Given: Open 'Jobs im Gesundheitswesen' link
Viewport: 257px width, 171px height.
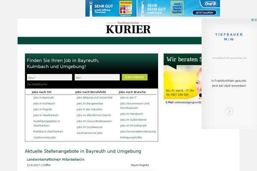Looking at the screenshot, I should 94,121.
